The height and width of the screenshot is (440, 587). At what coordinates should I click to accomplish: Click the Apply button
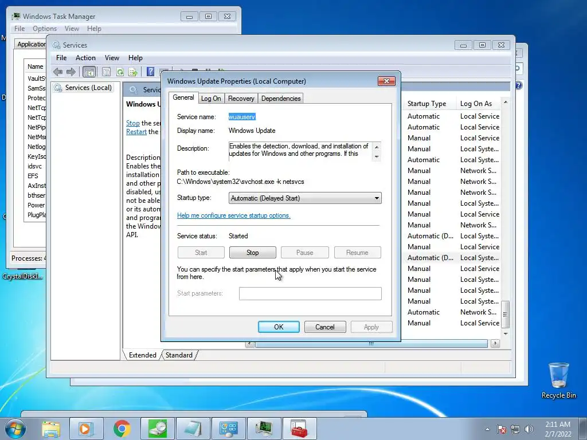pyautogui.click(x=371, y=327)
